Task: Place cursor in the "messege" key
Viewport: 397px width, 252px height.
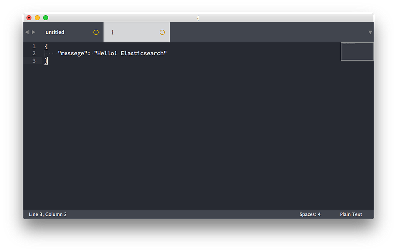Action: click(72, 53)
